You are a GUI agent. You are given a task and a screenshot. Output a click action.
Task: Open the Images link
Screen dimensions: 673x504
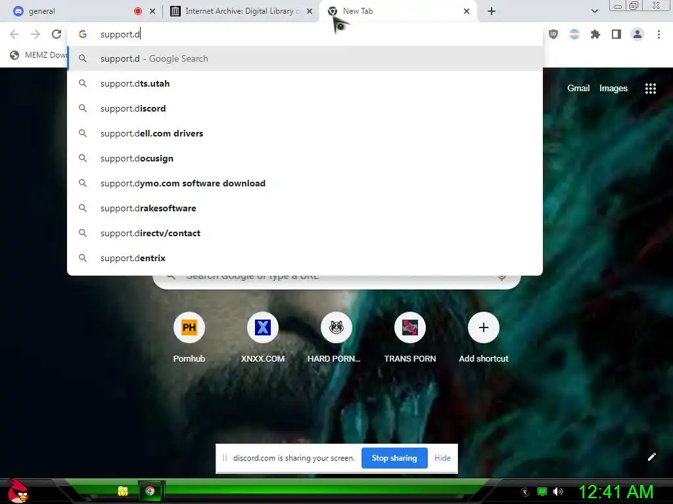pyautogui.click(x=613, y=89)
